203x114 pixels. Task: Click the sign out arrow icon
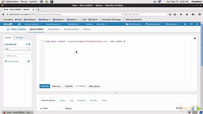[197, 24]
